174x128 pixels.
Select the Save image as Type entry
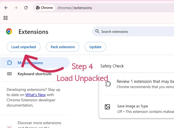pos(132,106)
